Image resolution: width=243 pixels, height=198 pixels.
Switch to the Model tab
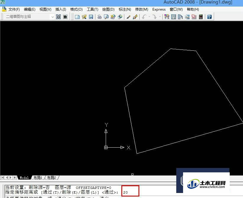coord(24,178)
